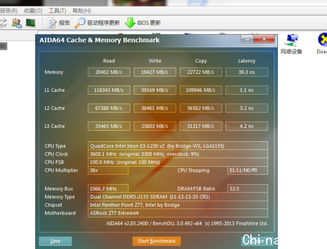Screen dimensions: 327x249
Task: Click L2 Cache Write value 38461 MB/s
Action: [154, 108]
